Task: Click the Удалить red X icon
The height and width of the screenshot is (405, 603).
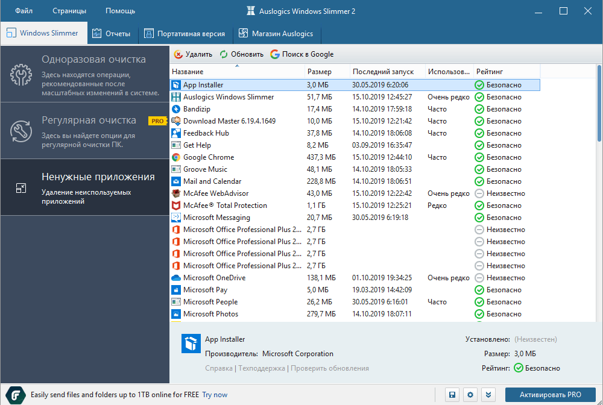Action: click(178, 54)
